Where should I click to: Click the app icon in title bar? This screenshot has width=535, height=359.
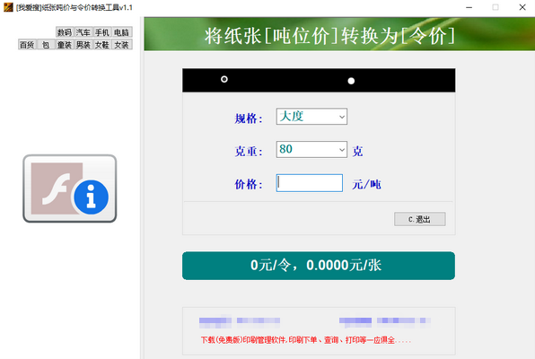point(8,7)
